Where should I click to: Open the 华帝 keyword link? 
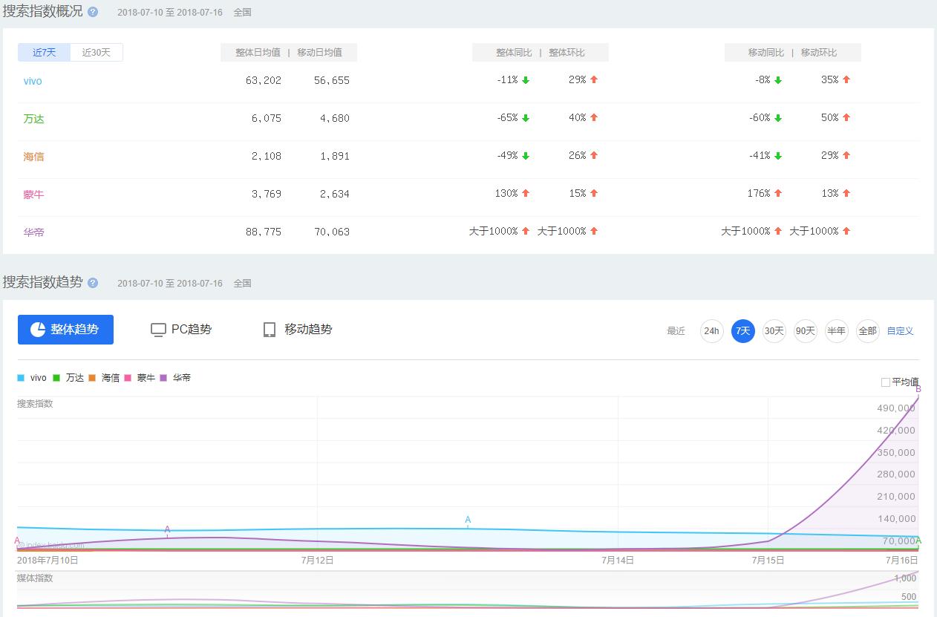point(33,232)
